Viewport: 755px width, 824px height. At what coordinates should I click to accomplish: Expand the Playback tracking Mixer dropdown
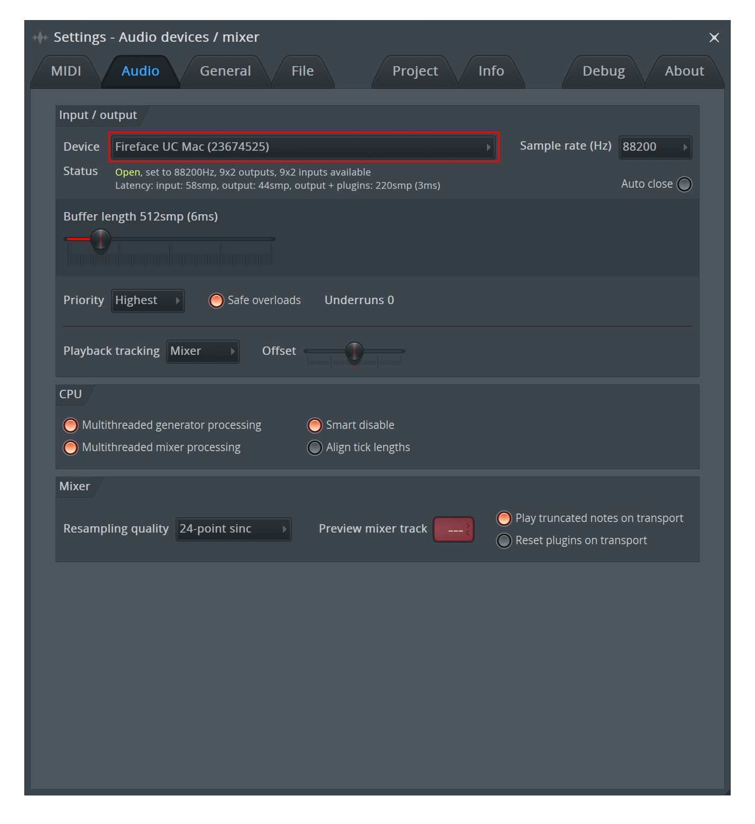tap(202, 351)
